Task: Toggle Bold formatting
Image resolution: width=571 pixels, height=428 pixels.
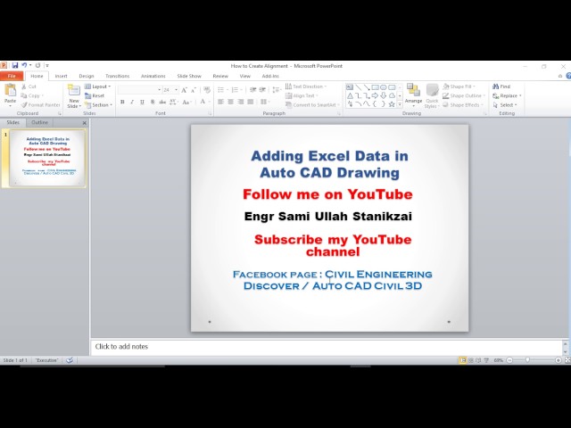Action: pyautogui.click(x=122, y=102)
